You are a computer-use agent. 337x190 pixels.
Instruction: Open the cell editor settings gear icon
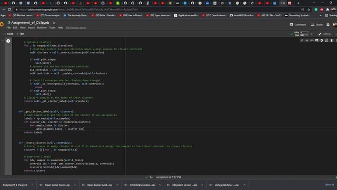point(322,40)
